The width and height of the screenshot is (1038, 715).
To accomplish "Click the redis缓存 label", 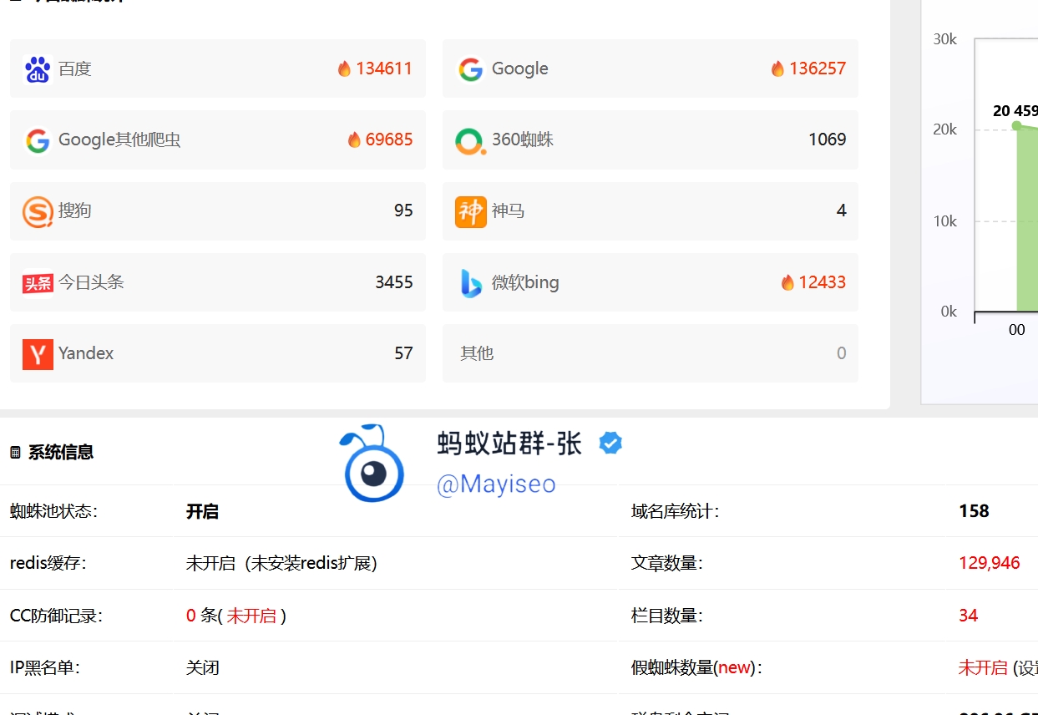I will pos(48,563).
